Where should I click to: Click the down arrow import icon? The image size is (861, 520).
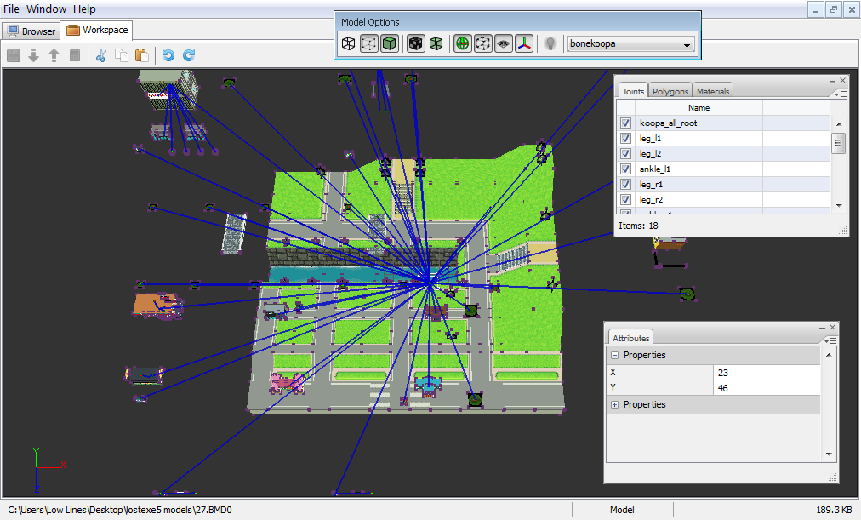tap(33, 55)
